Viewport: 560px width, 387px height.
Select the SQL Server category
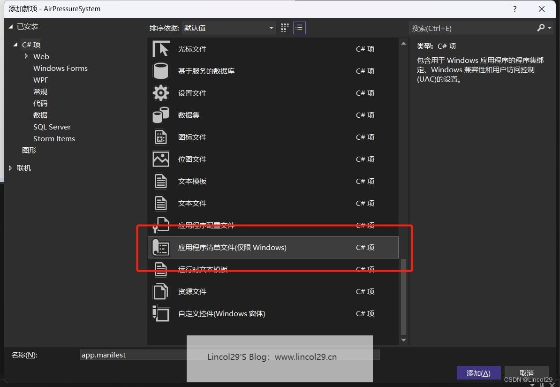52,127
